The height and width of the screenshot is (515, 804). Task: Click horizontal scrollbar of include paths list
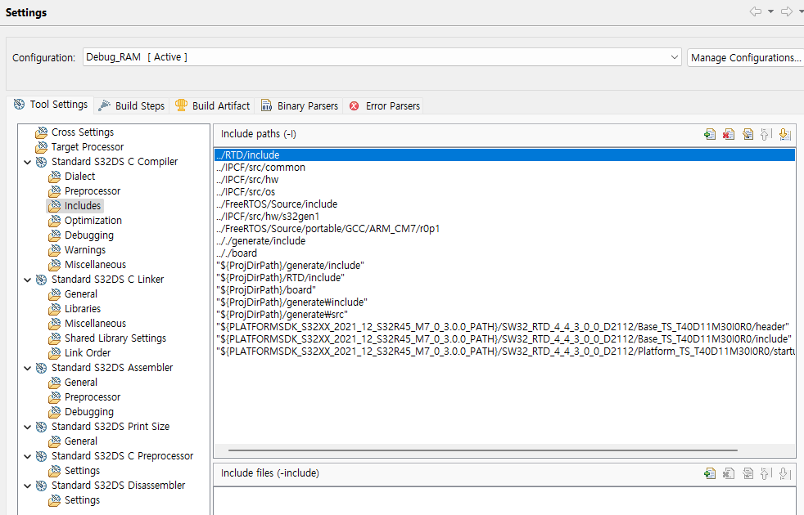pos(482,450)
